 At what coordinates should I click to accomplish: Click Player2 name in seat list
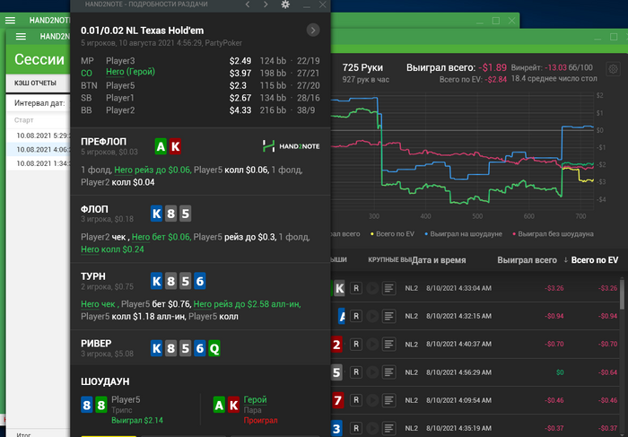click(x=120, y=110)
